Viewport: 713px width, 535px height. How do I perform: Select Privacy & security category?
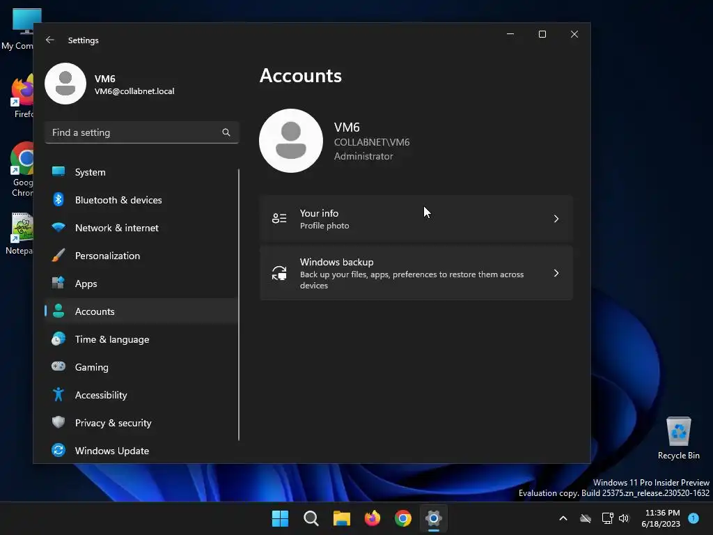(141, 423)
